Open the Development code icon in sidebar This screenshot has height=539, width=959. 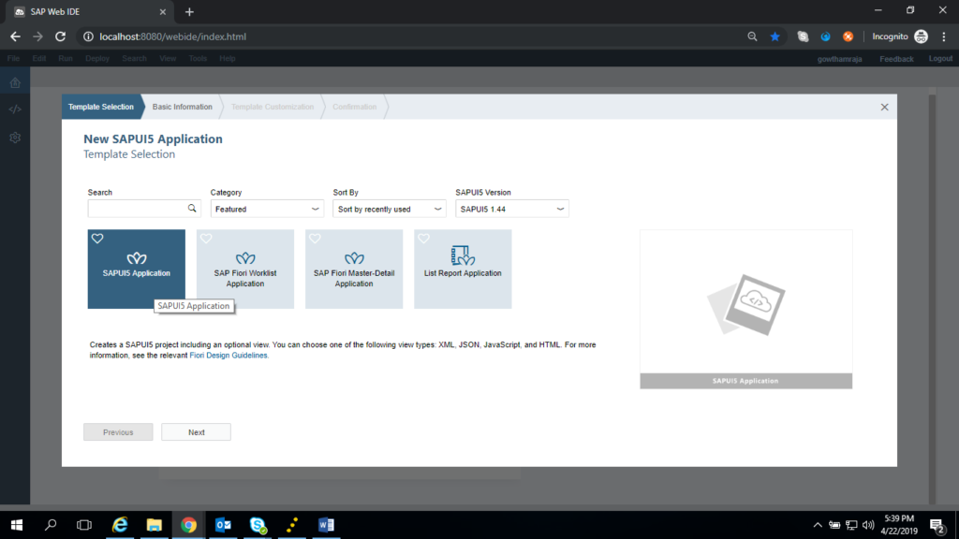15,109
